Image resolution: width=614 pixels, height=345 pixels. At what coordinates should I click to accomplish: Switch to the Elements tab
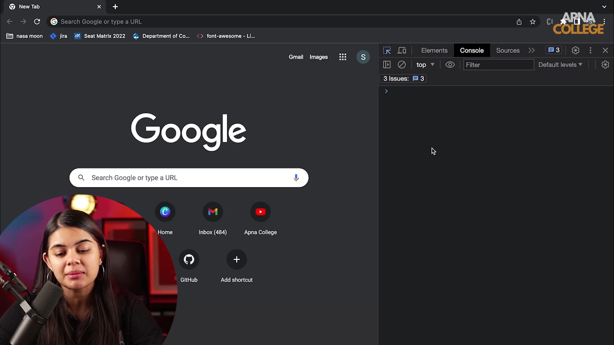[434, 50]
